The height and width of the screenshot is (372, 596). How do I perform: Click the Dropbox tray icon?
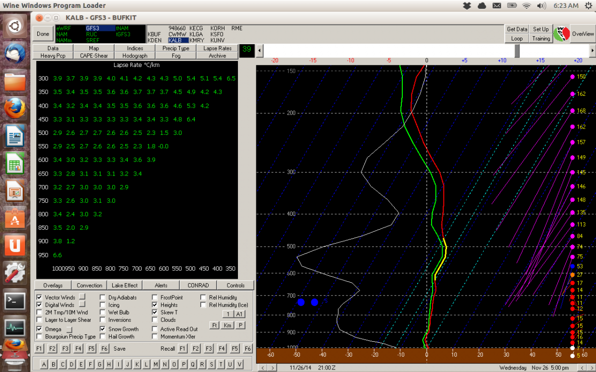pyautogui.click(x=466, y=5)
